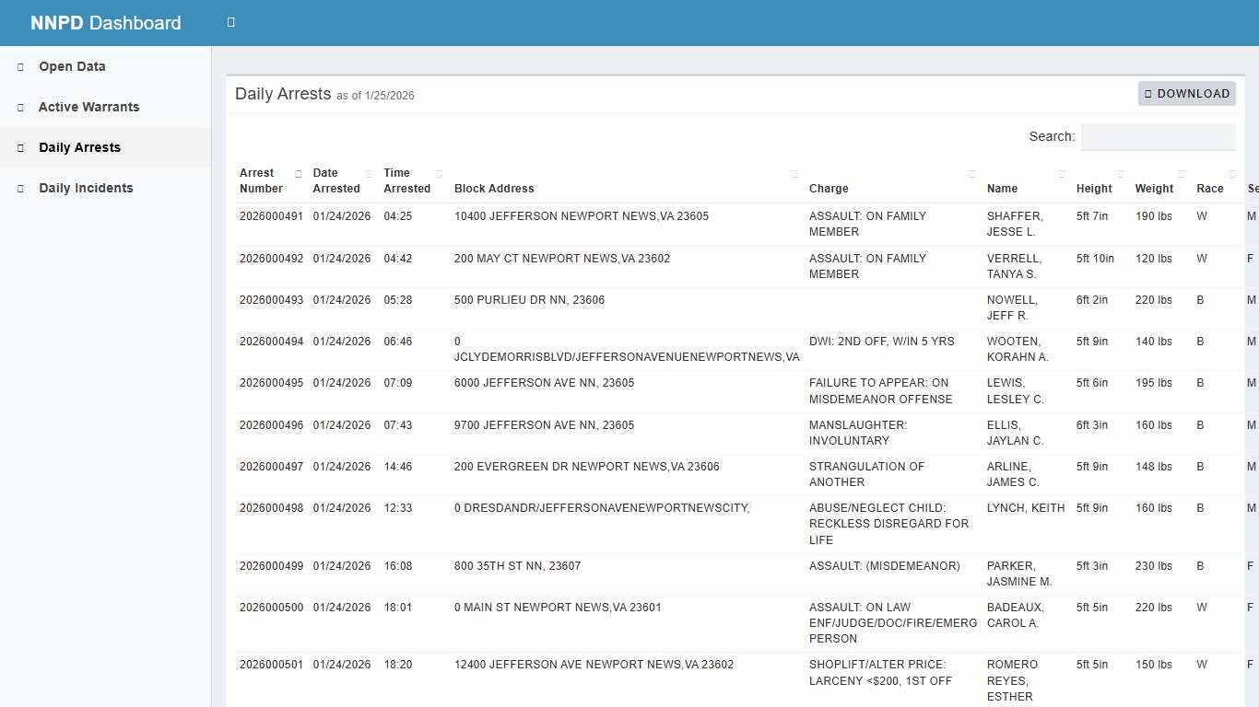Toggle sorting on the Height column

(x=1121, y=173)
